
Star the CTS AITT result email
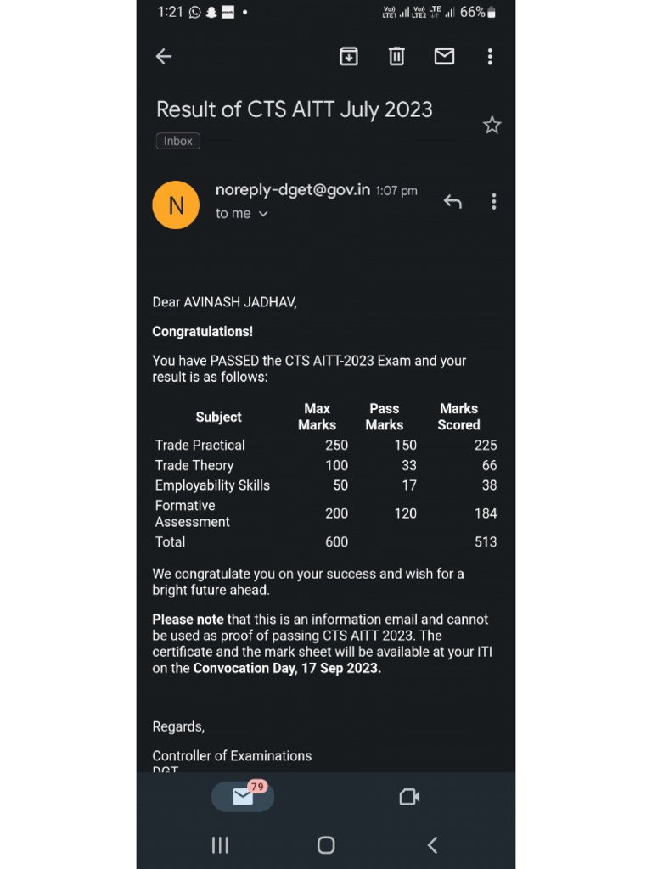tap(492, 126)
